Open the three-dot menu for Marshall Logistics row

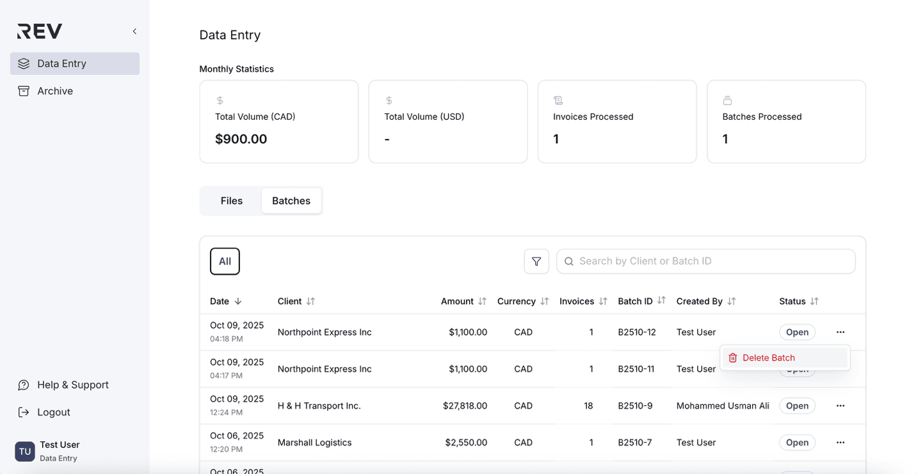tap(840, 443)
